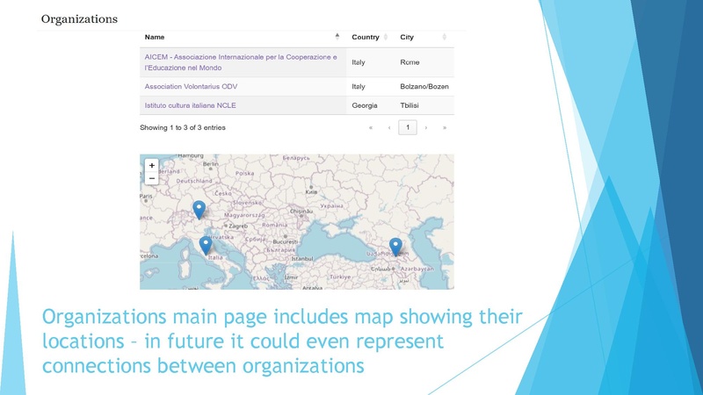Go to first page with double-left arrow
703x395 pixels.
click(371, 128)
